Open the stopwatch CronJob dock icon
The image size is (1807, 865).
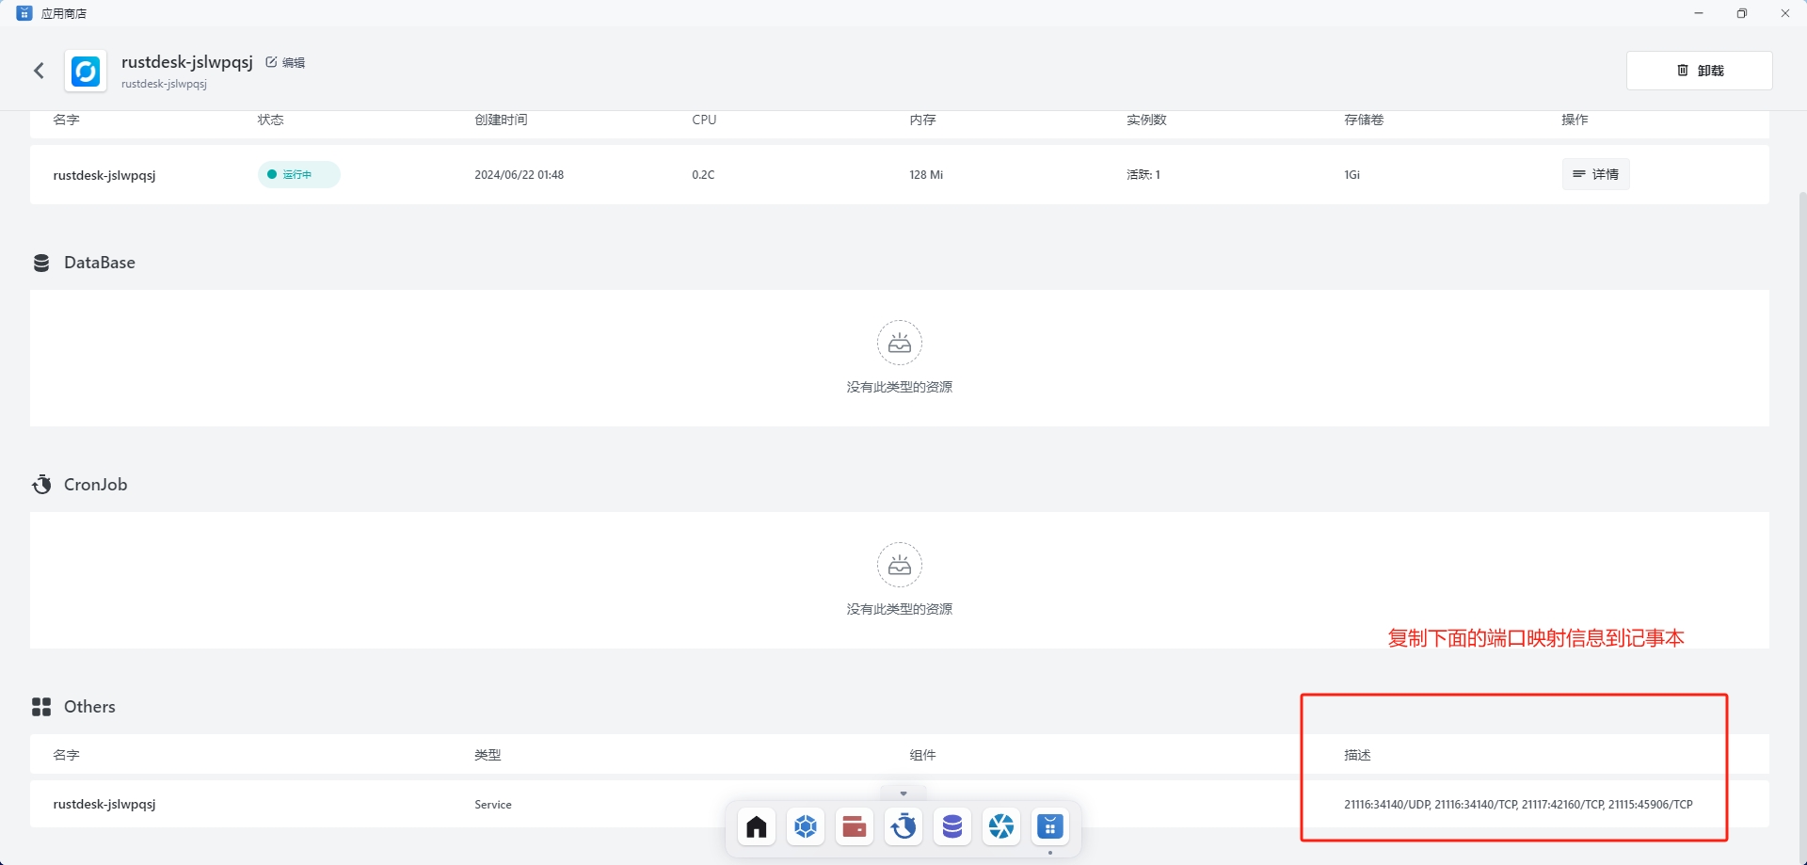point(903,826)
